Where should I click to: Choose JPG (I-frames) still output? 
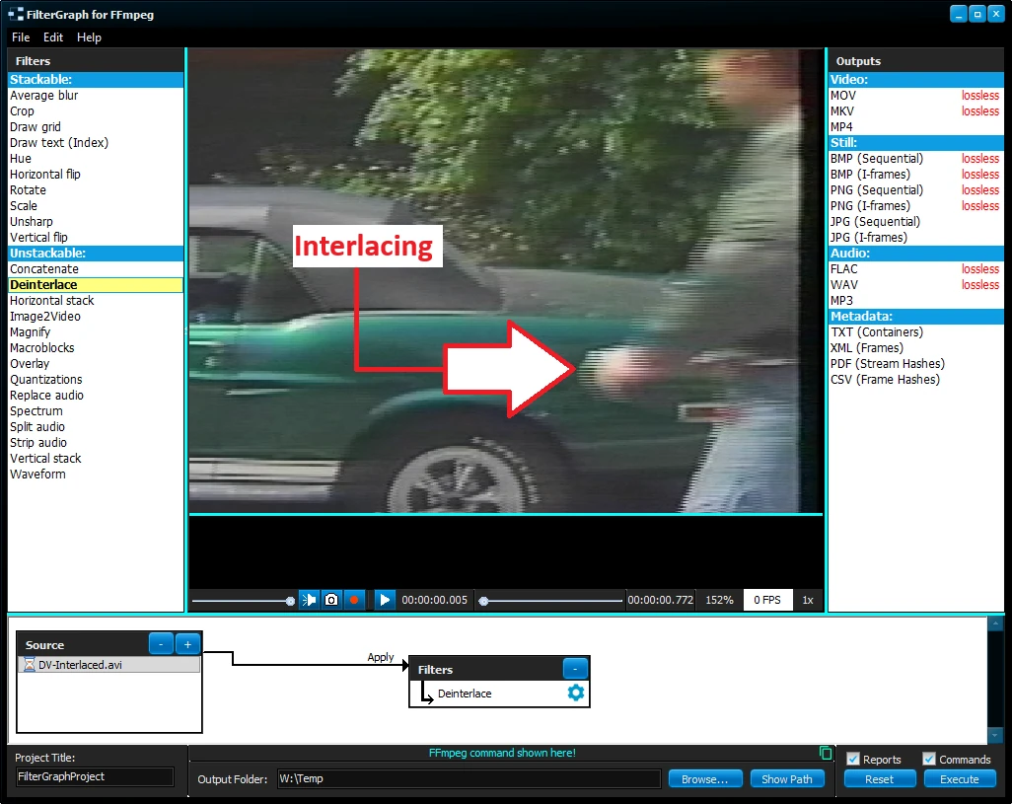(916, 238)
